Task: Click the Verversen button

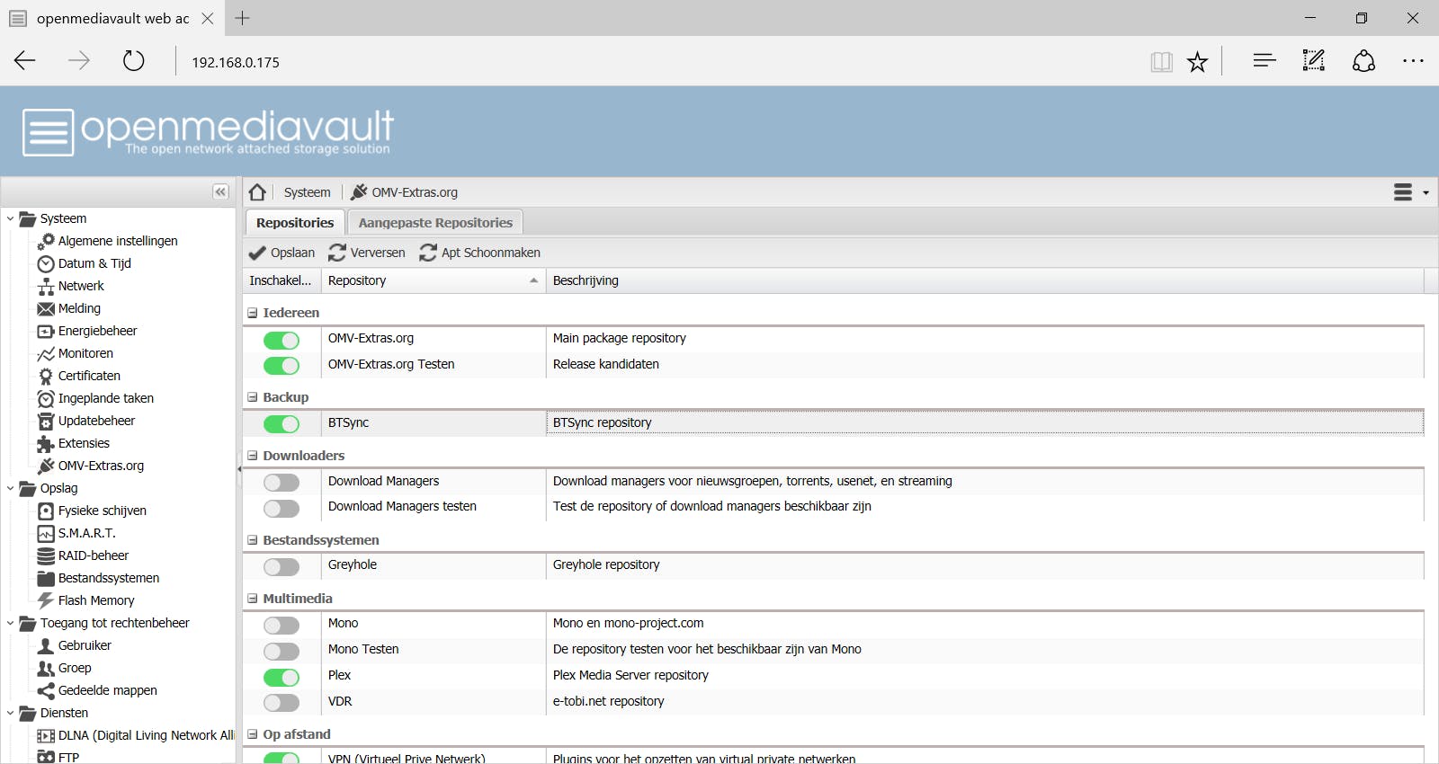Action: pyautogui.click(x=367, y=253)
